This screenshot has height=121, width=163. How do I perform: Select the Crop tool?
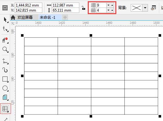(5, 40)
